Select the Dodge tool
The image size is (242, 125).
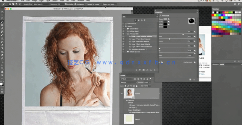(2, 55)
